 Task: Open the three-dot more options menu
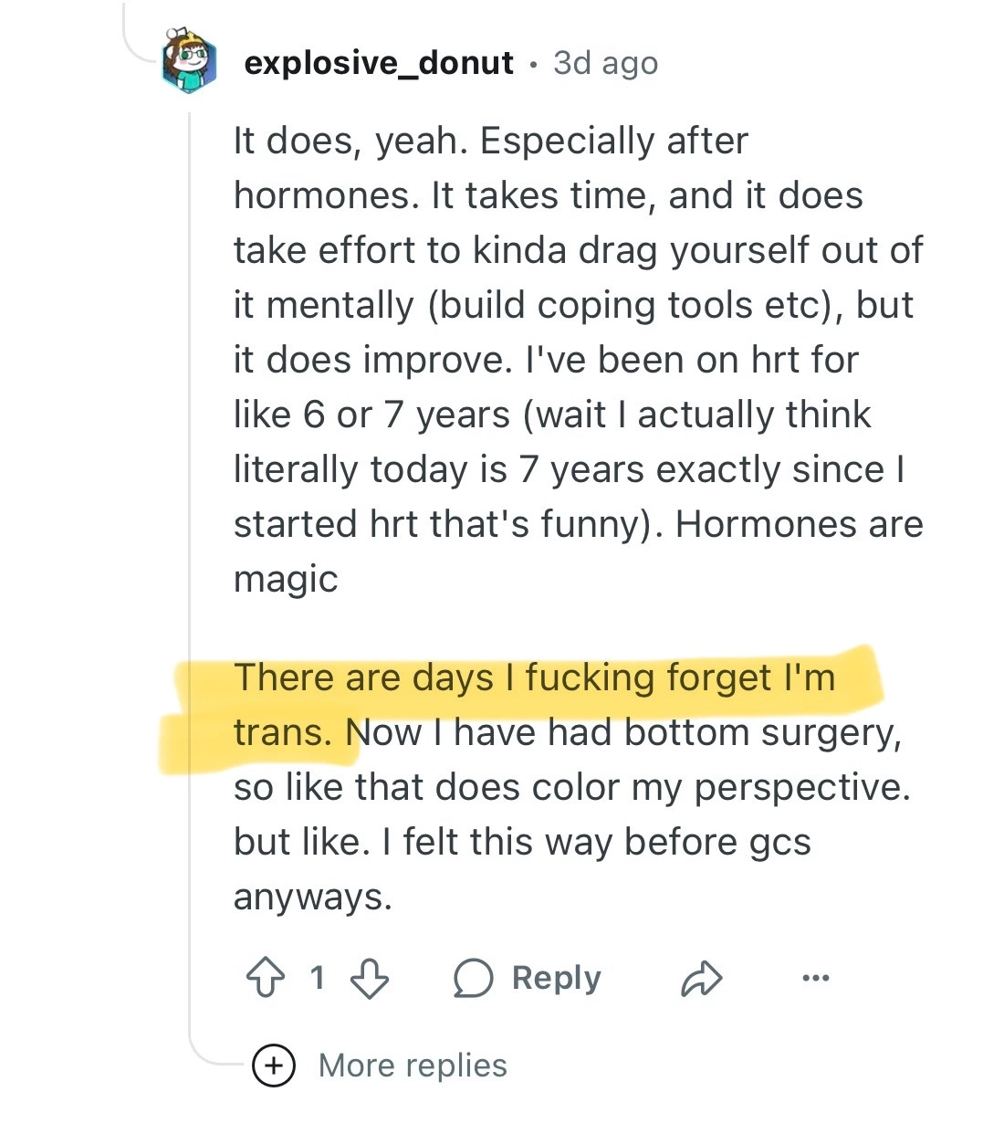[x=815, y=978]
